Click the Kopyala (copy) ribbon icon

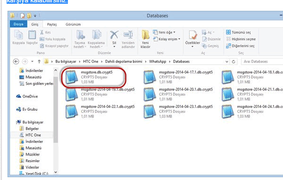point(18,35)
